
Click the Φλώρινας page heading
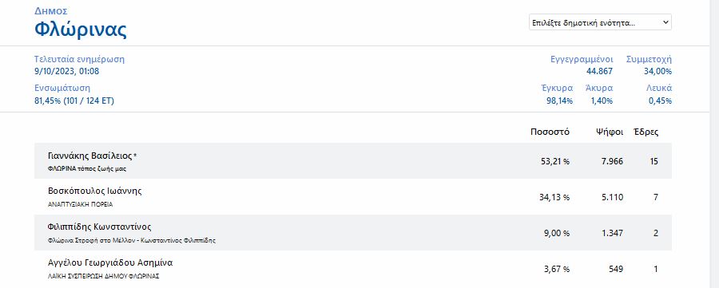[81, 30]
